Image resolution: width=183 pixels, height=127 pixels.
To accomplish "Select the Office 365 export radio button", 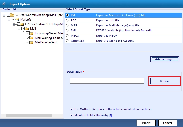I will click(67, 41).
